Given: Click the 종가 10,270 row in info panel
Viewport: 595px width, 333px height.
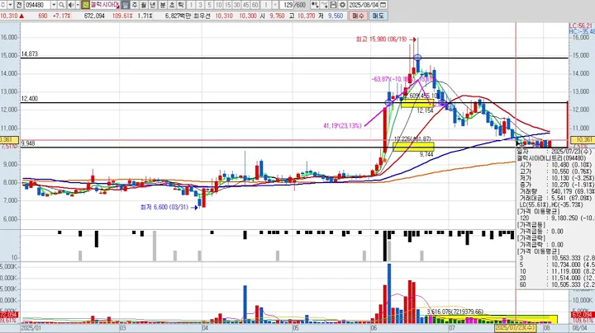Looking at the screenshot, I should [x=555, y=185].
